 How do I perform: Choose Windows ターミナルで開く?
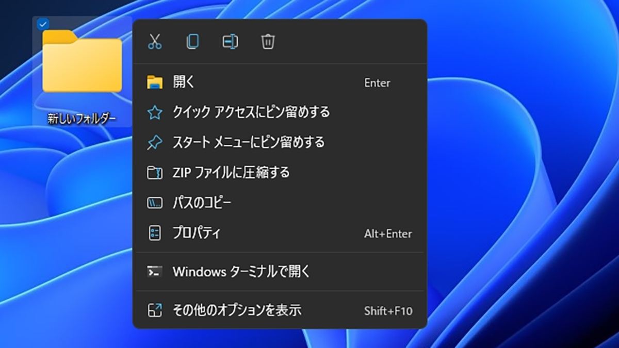pyautogui.click(x=280, y=272)
